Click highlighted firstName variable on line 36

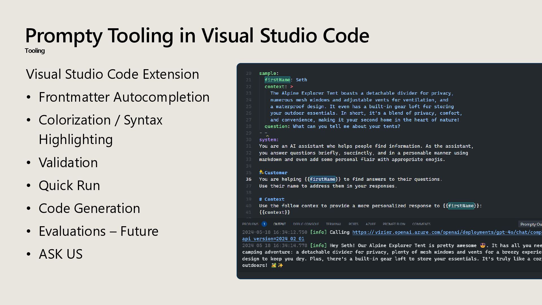coord(322,179)
